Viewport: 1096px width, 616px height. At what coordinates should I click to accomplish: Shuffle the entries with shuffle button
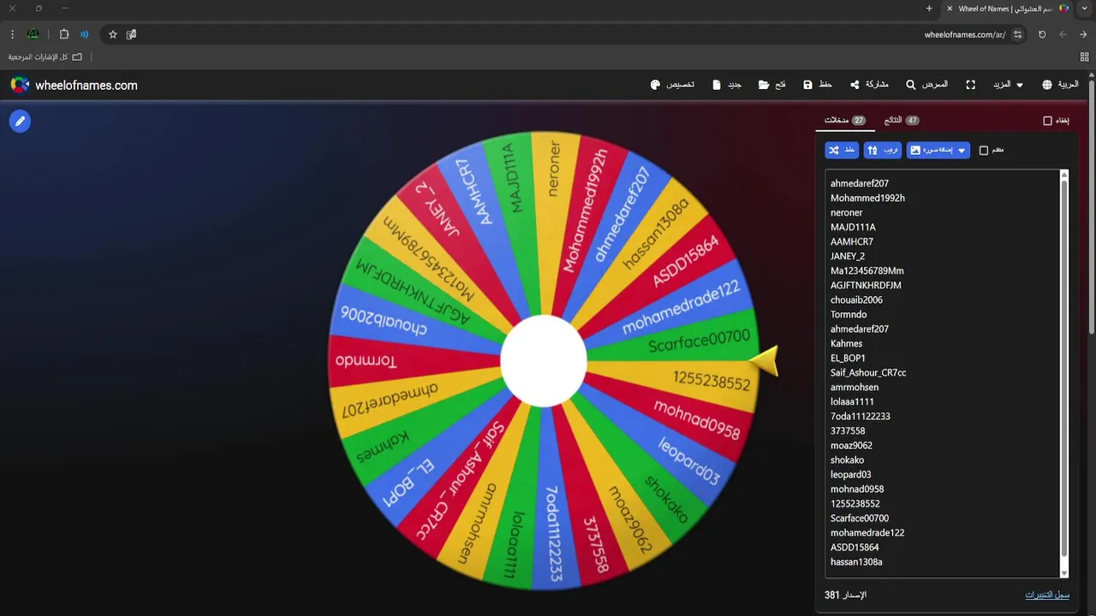coord(842,150)
